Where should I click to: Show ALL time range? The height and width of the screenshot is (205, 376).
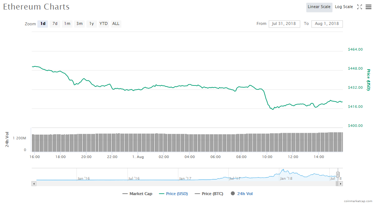116,24
